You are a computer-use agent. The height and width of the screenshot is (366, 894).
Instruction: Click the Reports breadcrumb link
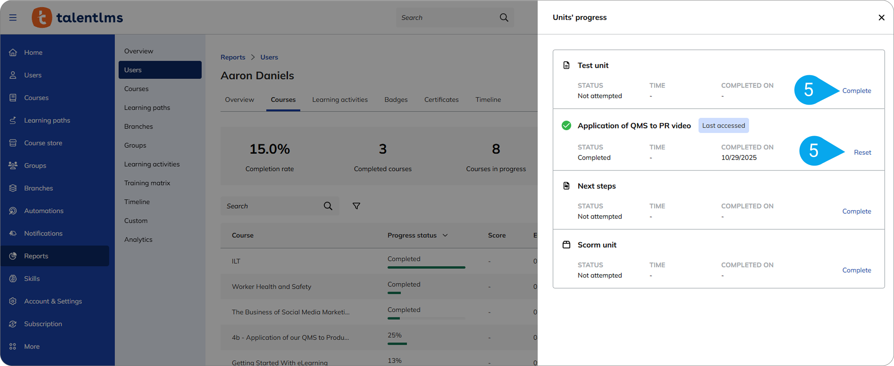(233, 57)
